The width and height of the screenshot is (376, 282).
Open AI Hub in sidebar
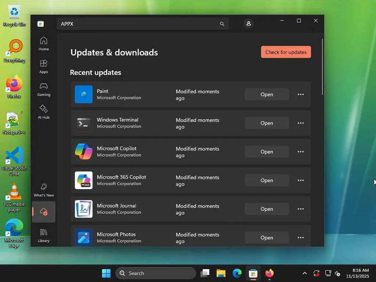point(44,112)
